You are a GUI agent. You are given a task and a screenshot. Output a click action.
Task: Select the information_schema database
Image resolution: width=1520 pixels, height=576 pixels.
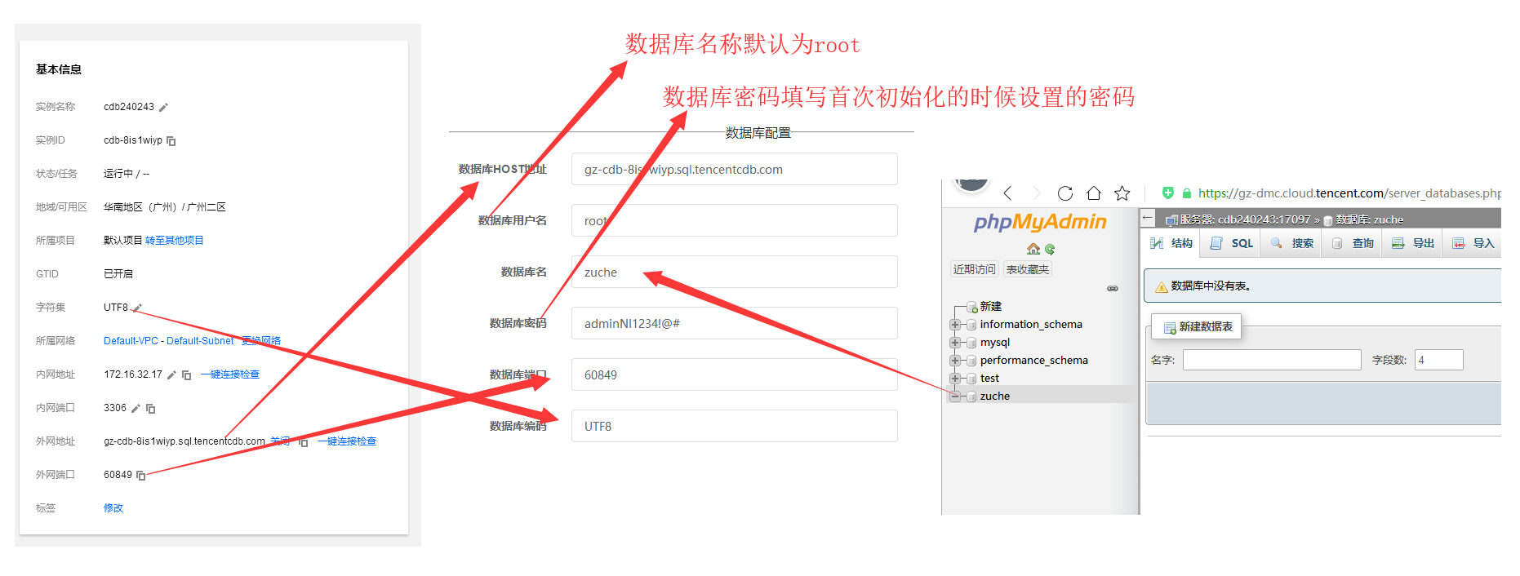(x=1031, y=325)
